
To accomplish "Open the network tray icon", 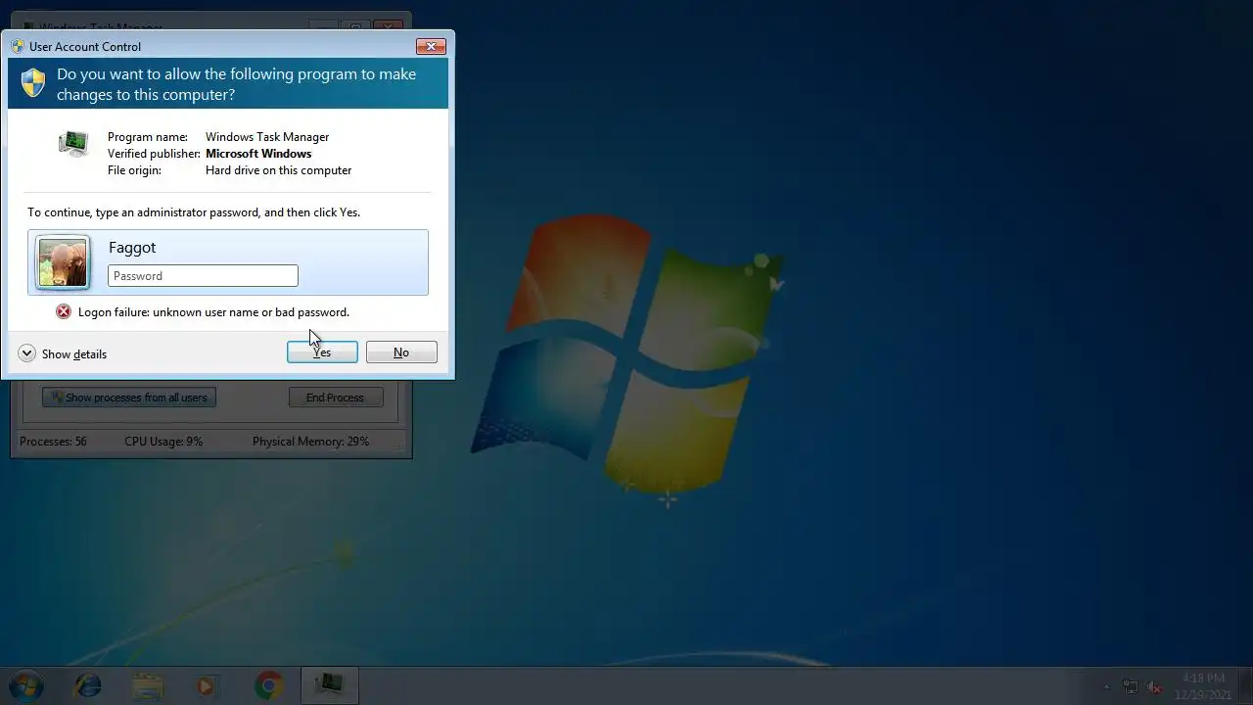I will pyautogui.click(x=1131, y=687).
